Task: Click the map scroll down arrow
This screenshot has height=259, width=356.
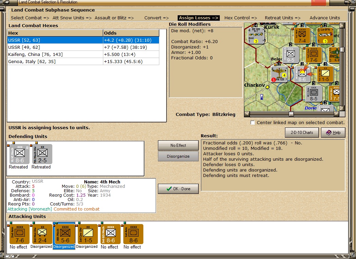Action: [342, 108]
